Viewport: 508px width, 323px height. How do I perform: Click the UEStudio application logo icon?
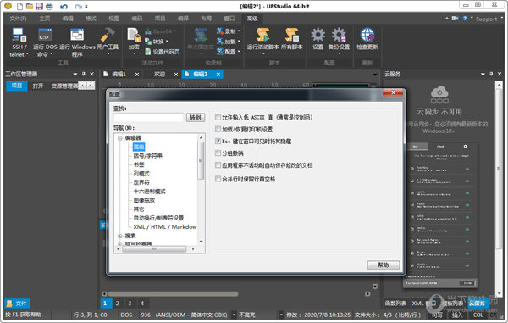8,6
